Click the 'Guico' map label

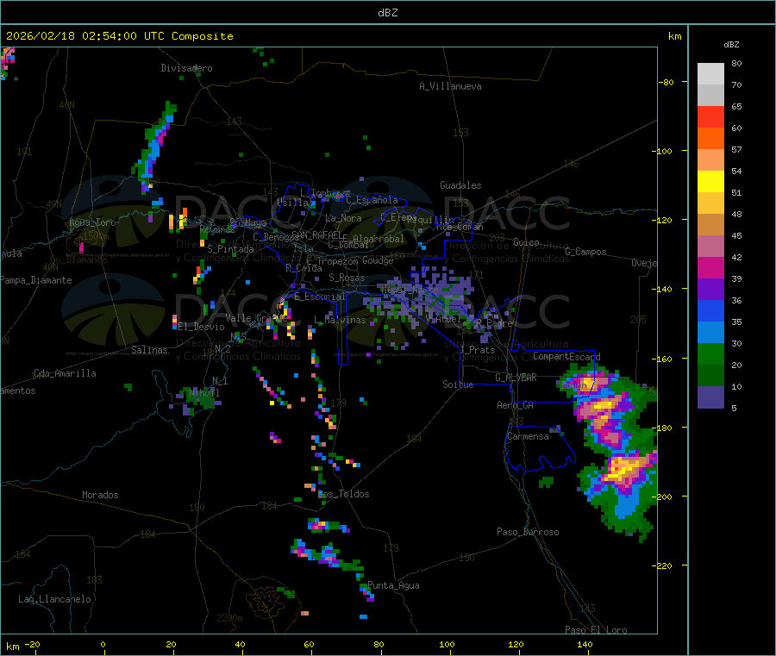(x=526, y=242)
